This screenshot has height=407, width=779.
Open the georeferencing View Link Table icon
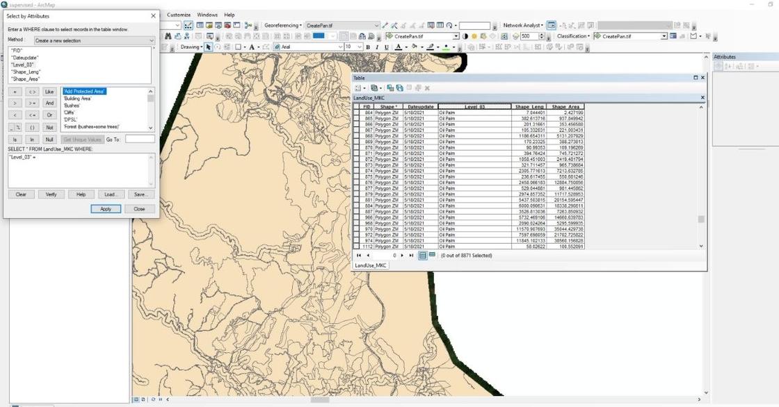point(440,25)
